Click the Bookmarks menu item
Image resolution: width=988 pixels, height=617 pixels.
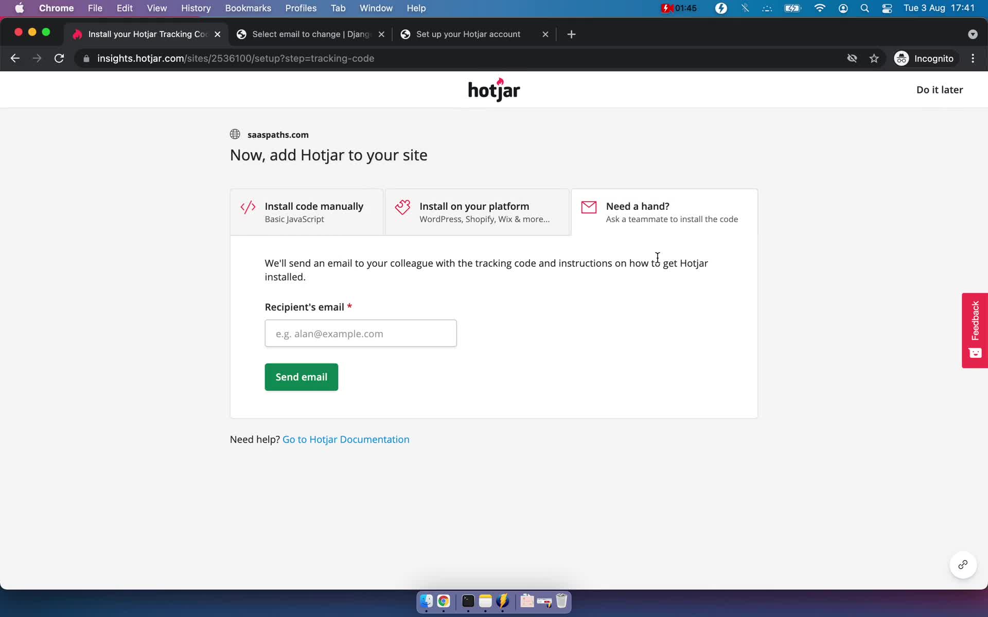click(x=248, y=8)
